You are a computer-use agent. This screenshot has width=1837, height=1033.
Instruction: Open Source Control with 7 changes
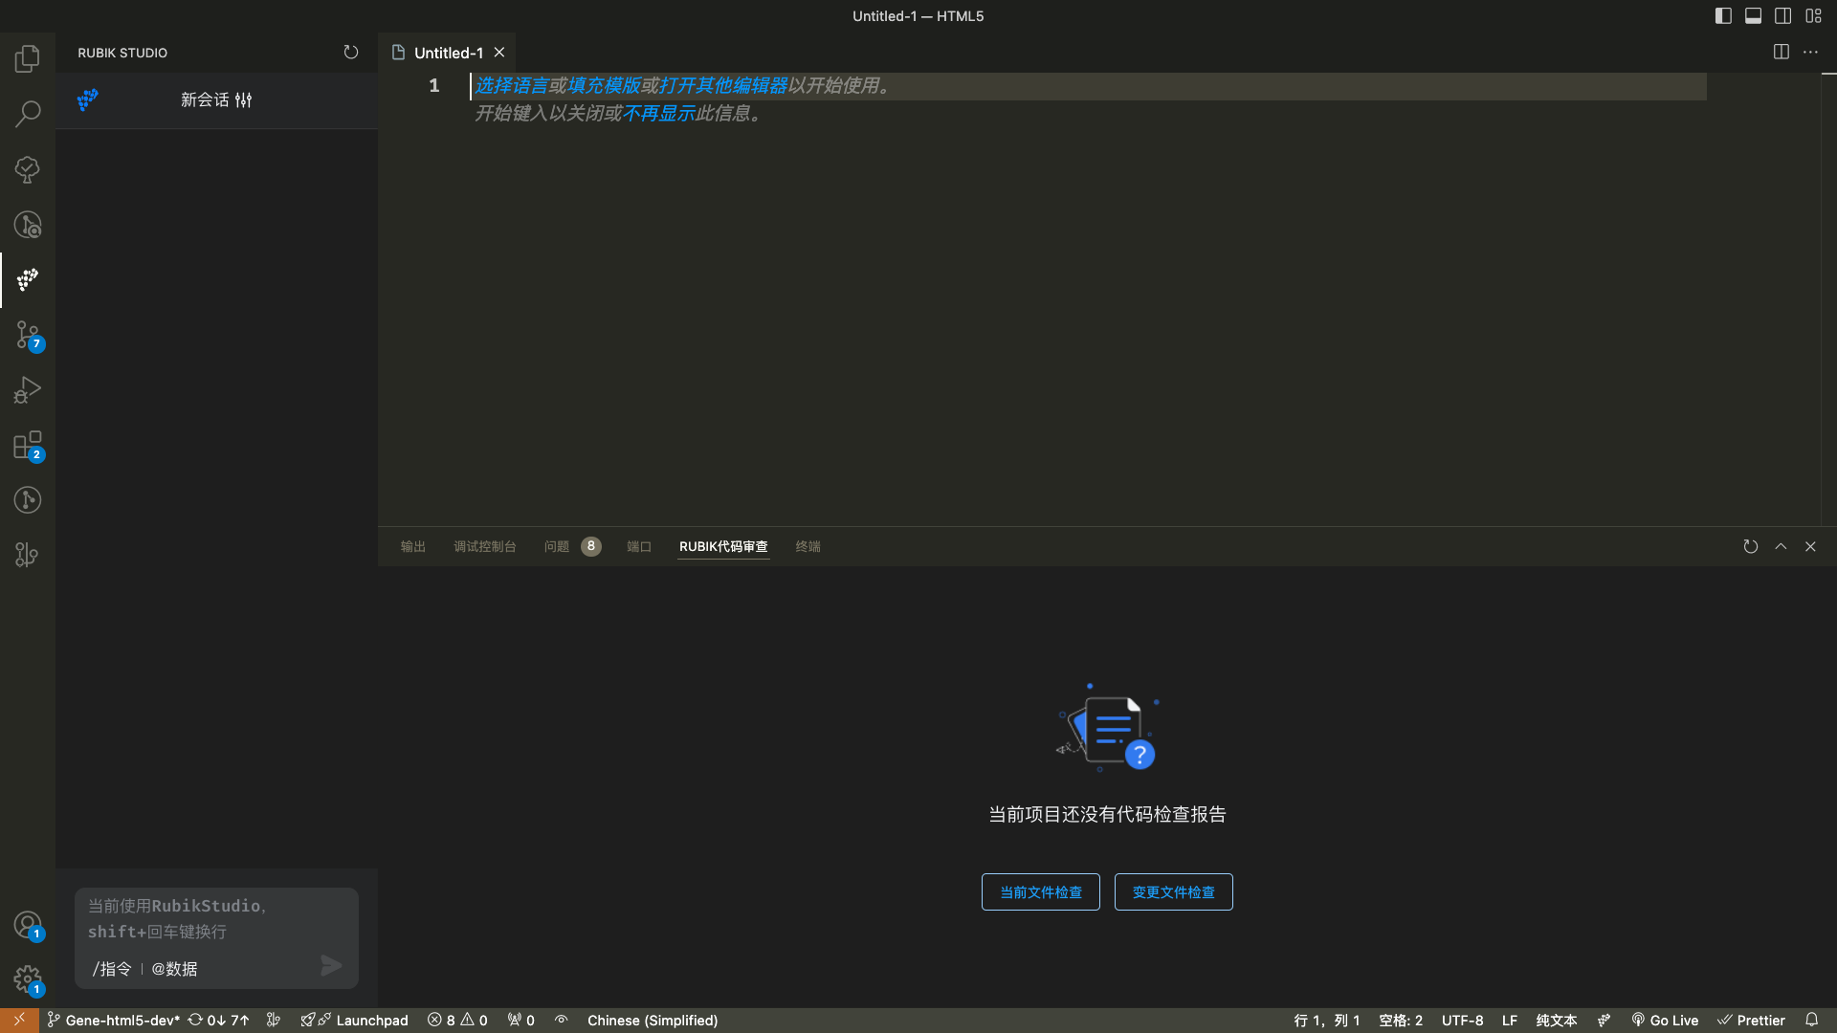click(28, 336)
